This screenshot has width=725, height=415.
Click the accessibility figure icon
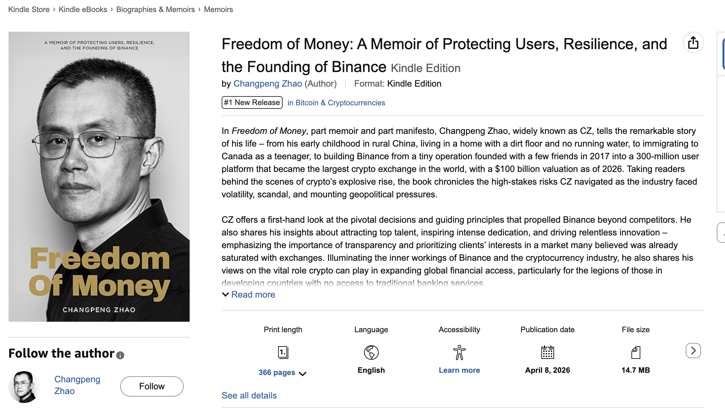pos(459,352)
